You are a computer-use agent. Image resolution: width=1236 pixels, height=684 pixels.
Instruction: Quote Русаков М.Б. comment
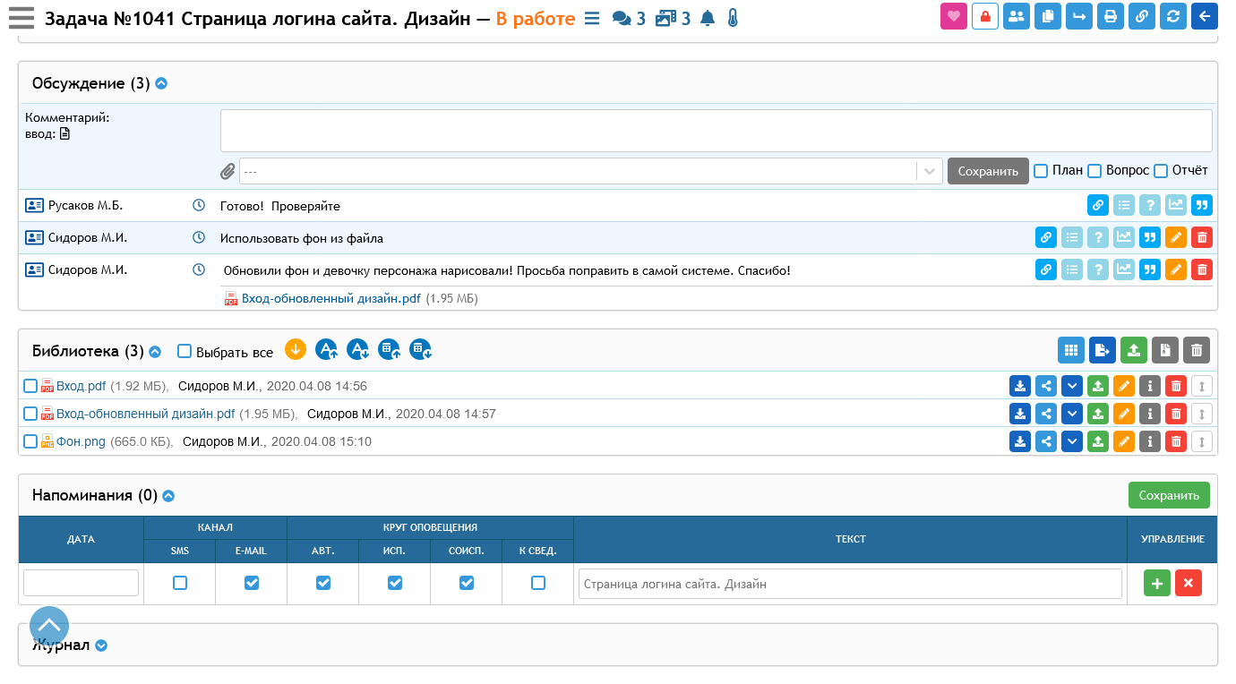point(1202,205)
